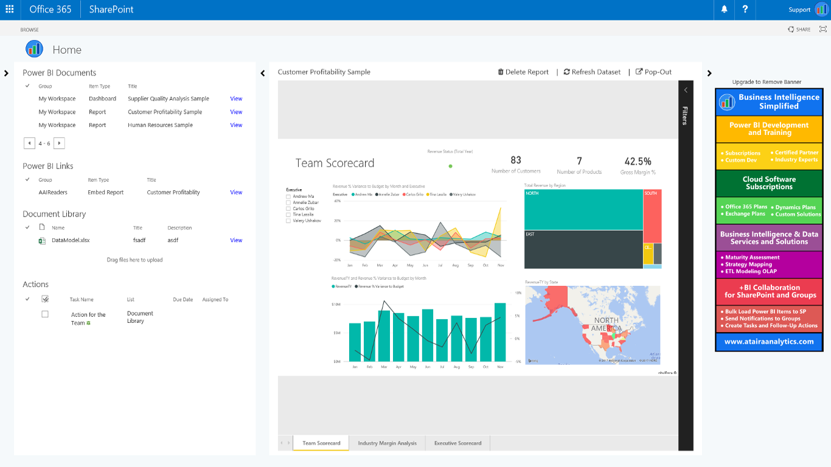The width and height of the screenshot is (831, 467).
Task: Click Delete Report trash icon
Action: pos(501,72)
